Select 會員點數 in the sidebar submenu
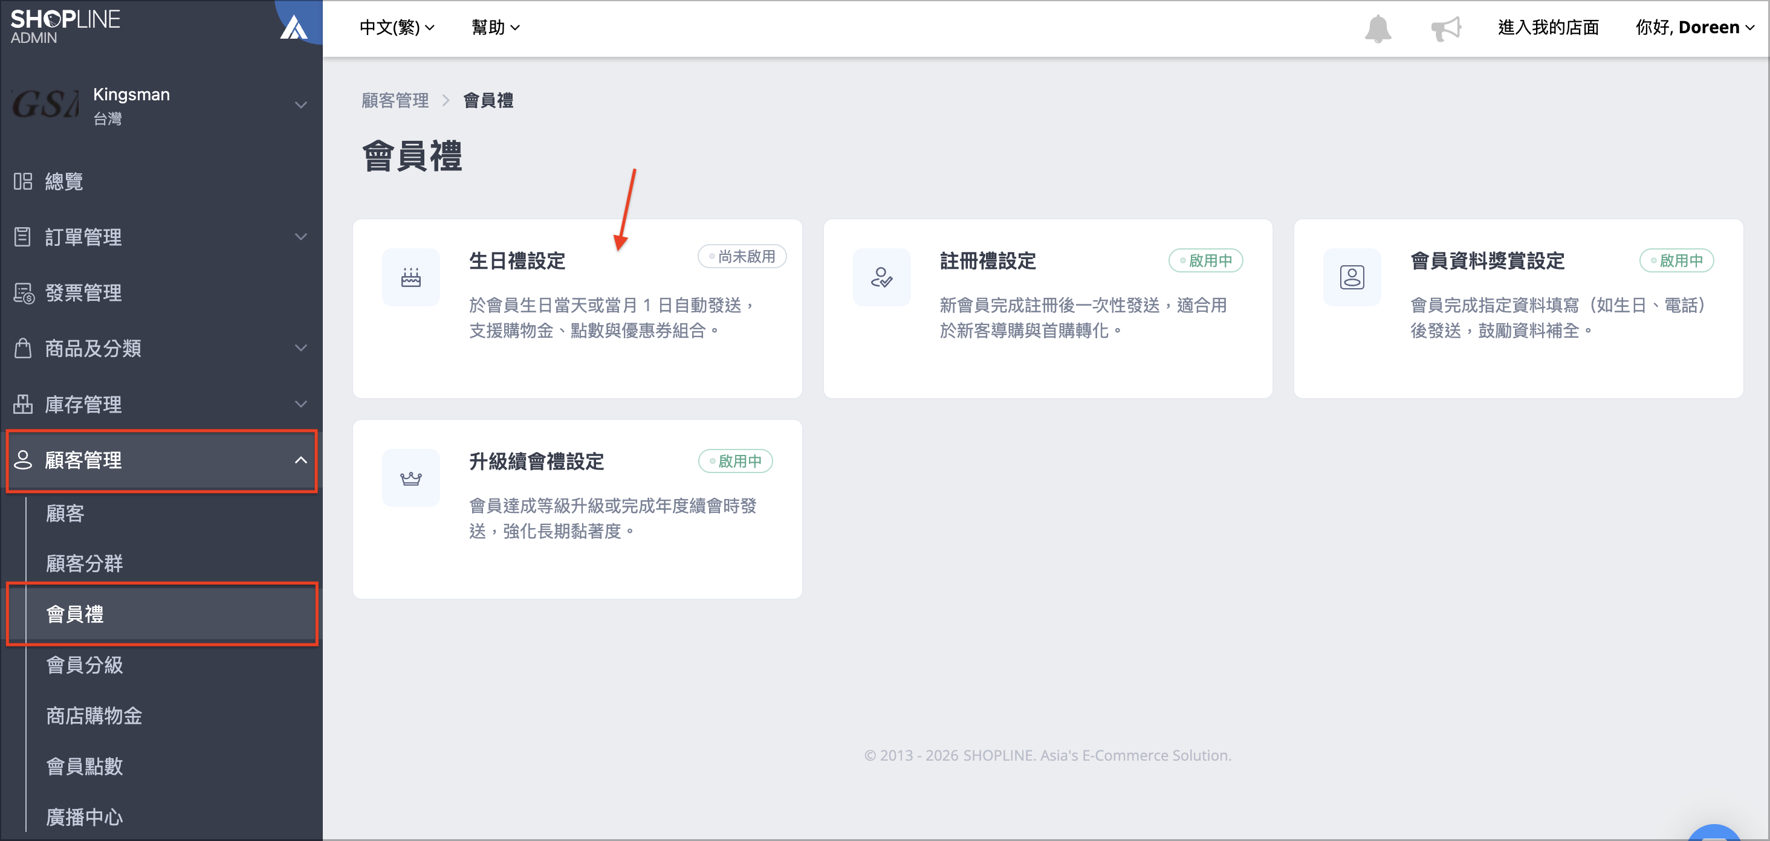This screenshot has width=1770, height=841. 85,765
